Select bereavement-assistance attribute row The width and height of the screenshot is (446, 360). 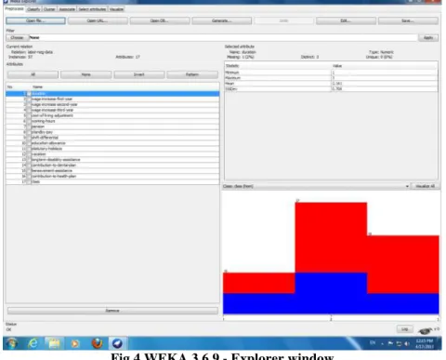click(112, 171)
